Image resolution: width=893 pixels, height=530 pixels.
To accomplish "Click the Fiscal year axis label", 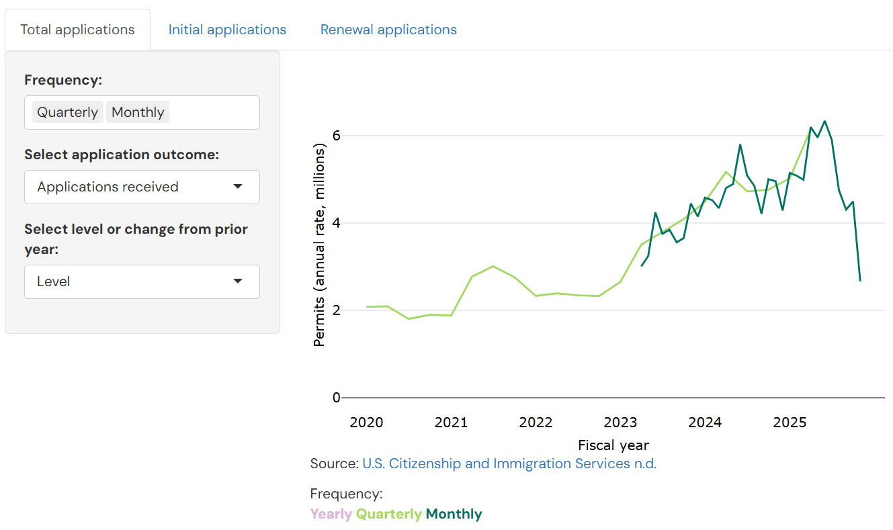I will [x=613, y=445].
